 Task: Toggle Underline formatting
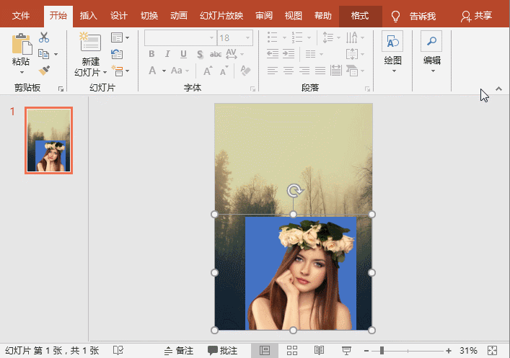[x=183, y=54]
